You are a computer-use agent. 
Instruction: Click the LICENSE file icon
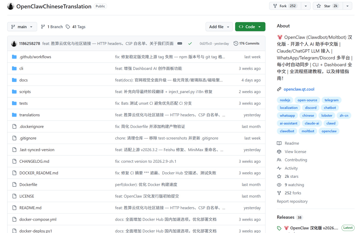15,196
